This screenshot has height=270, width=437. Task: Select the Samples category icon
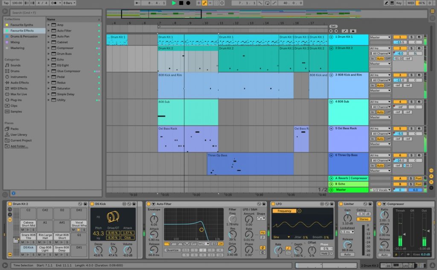click(x=7, y=111)
